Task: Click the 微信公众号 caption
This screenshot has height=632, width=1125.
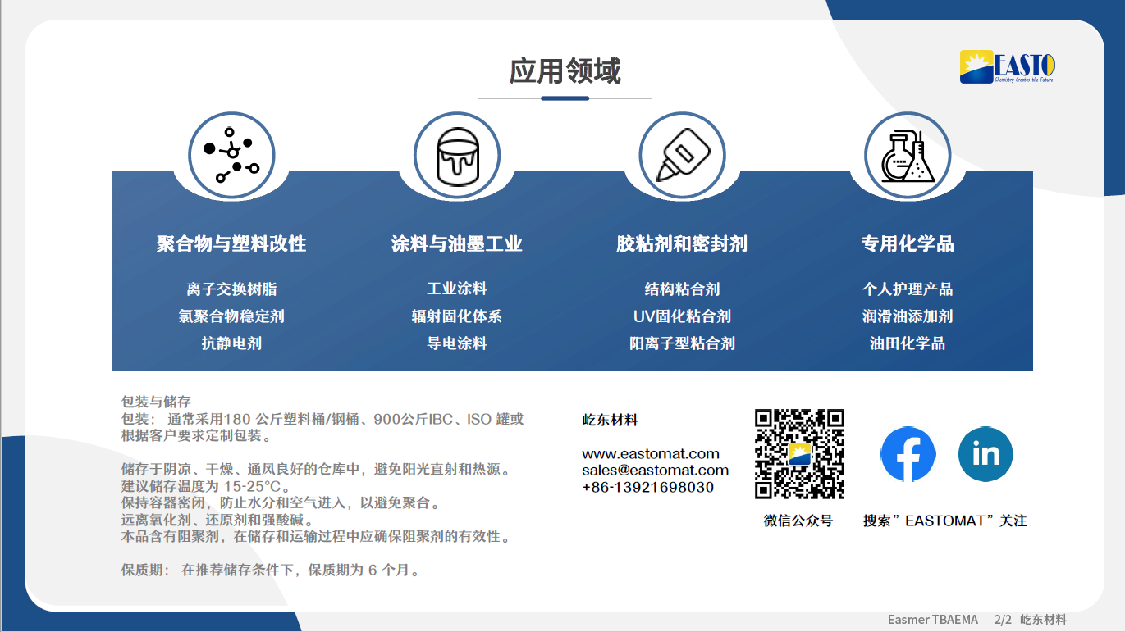Action: coord(798,521)
